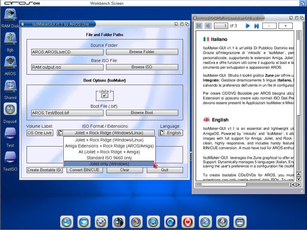
Task: Go to next page in AROSPDF
Action: 248,26
